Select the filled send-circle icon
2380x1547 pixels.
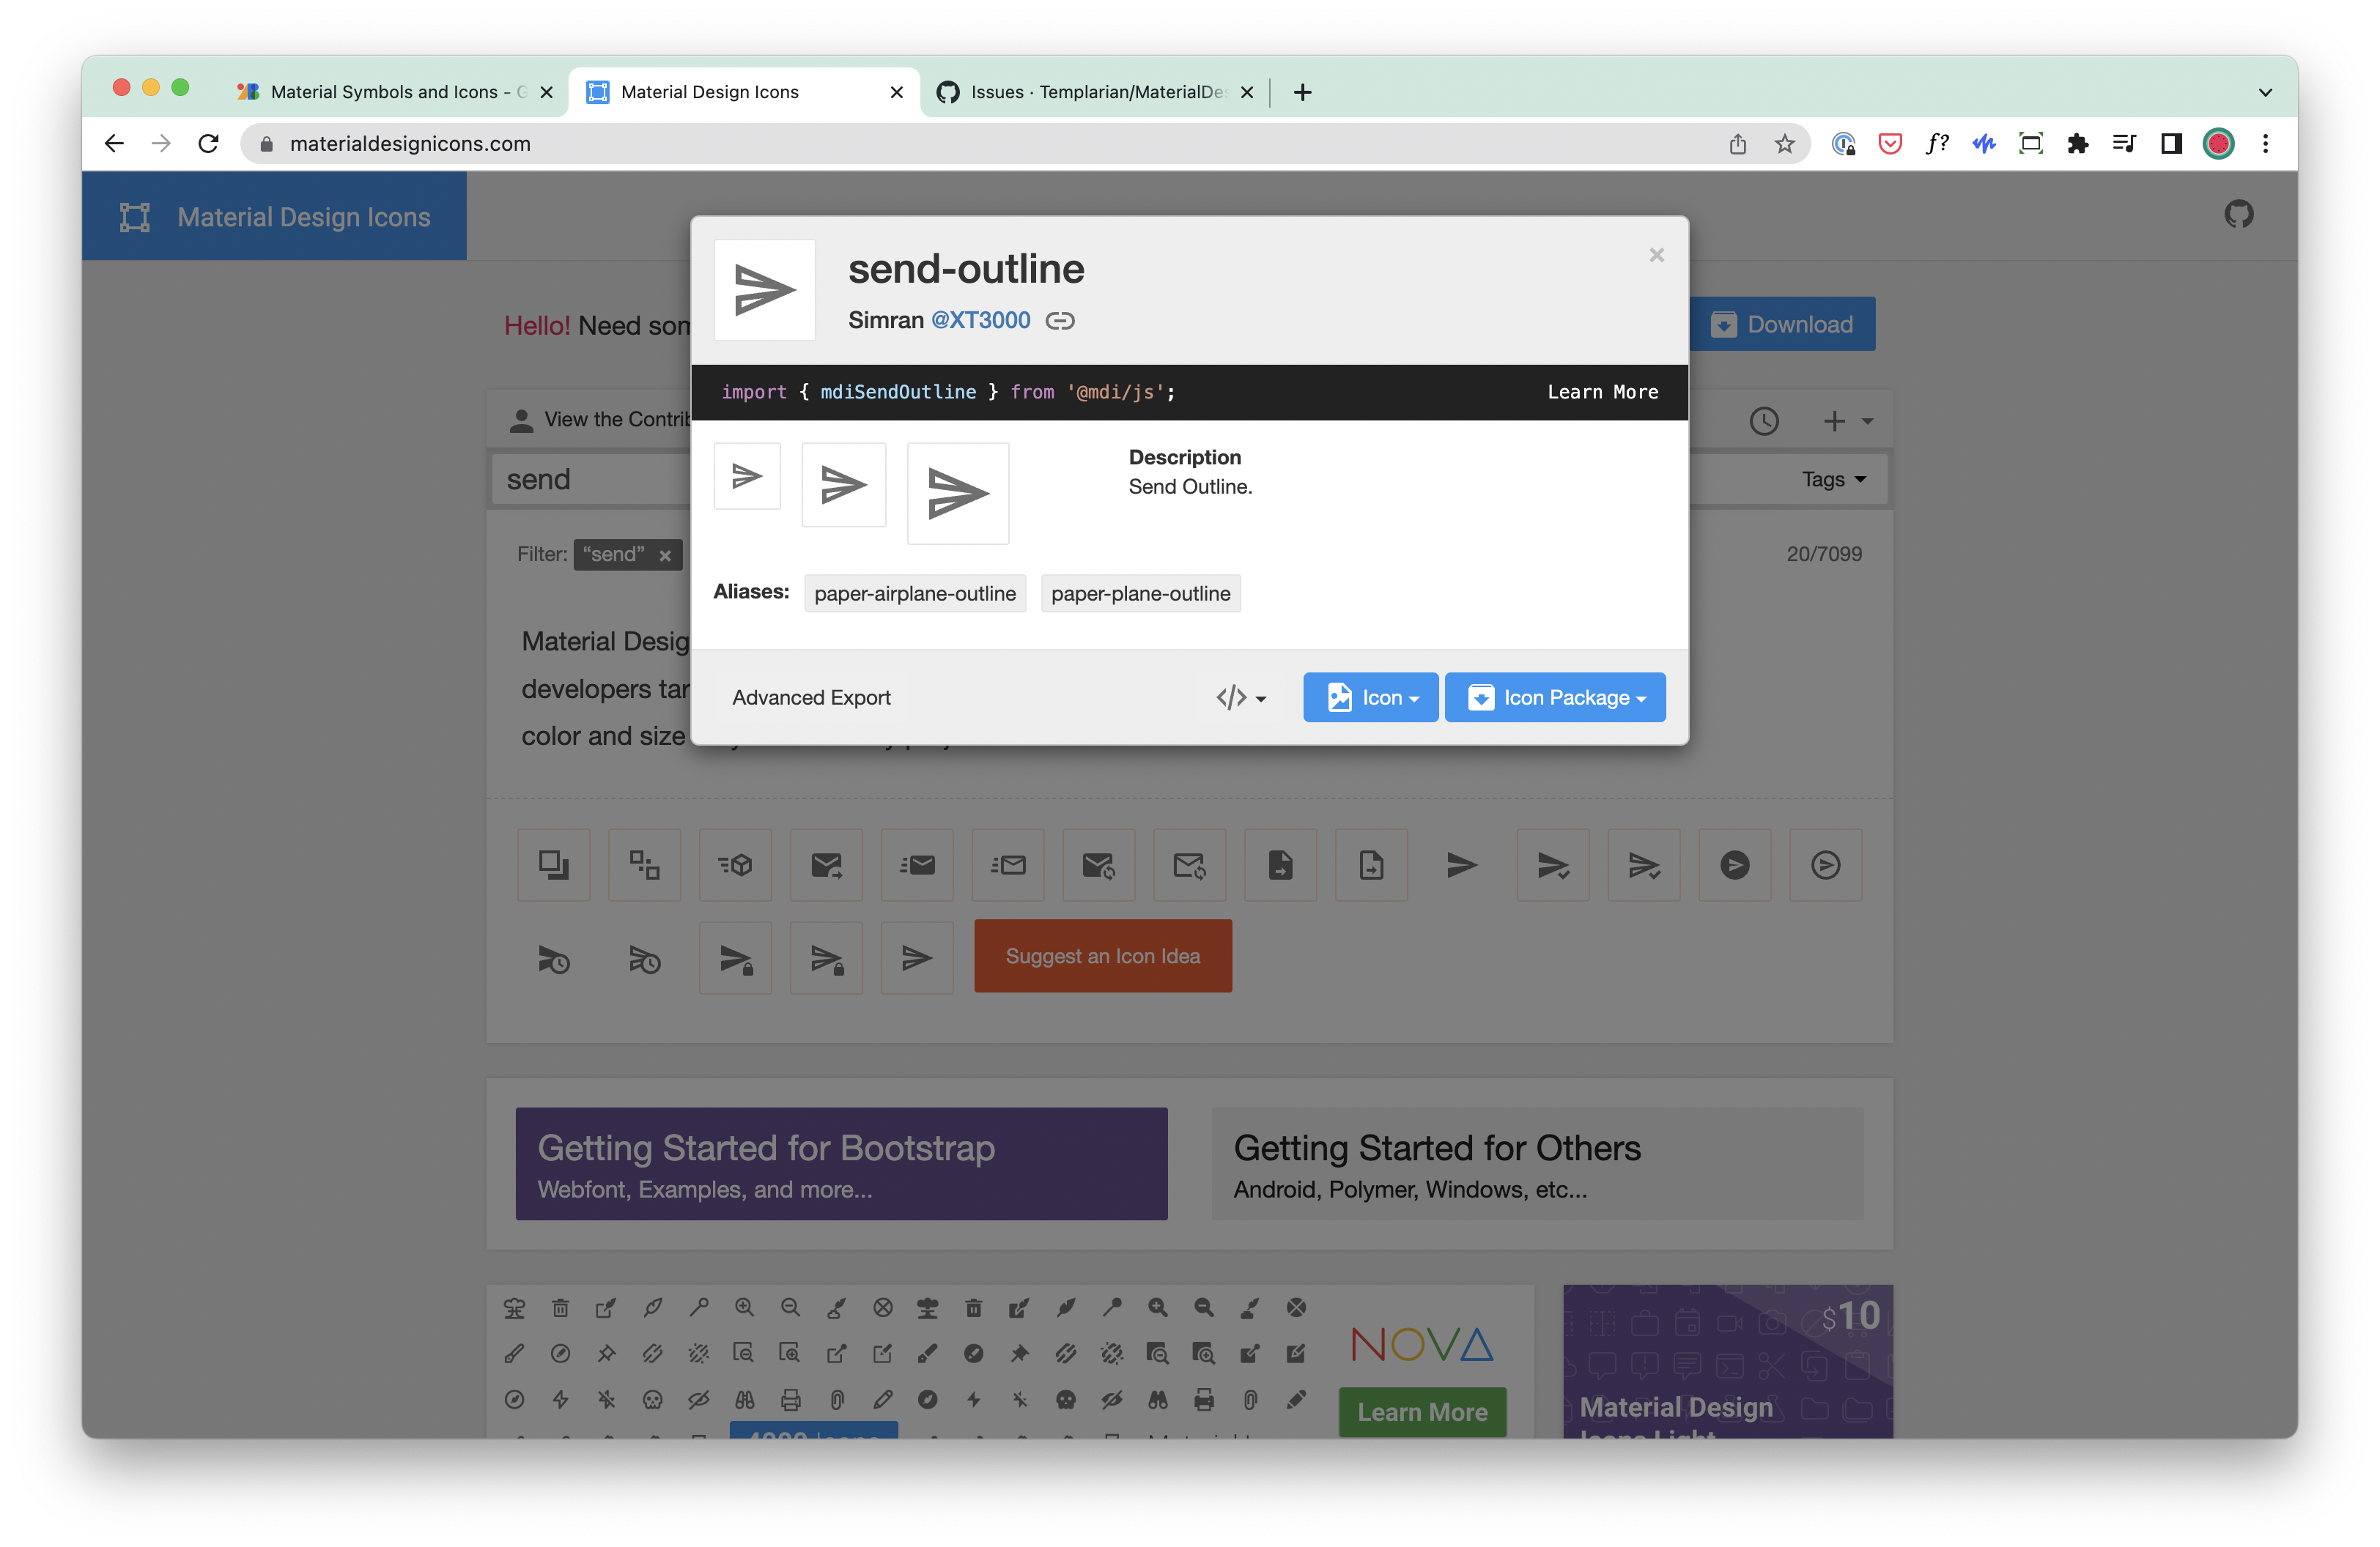[x=1735, y=864]
